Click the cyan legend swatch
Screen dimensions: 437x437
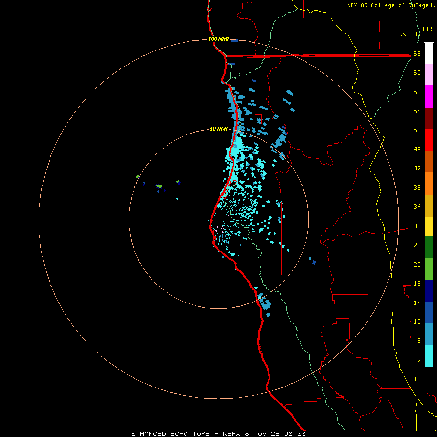pyautogui.click(x=429, y=356)
